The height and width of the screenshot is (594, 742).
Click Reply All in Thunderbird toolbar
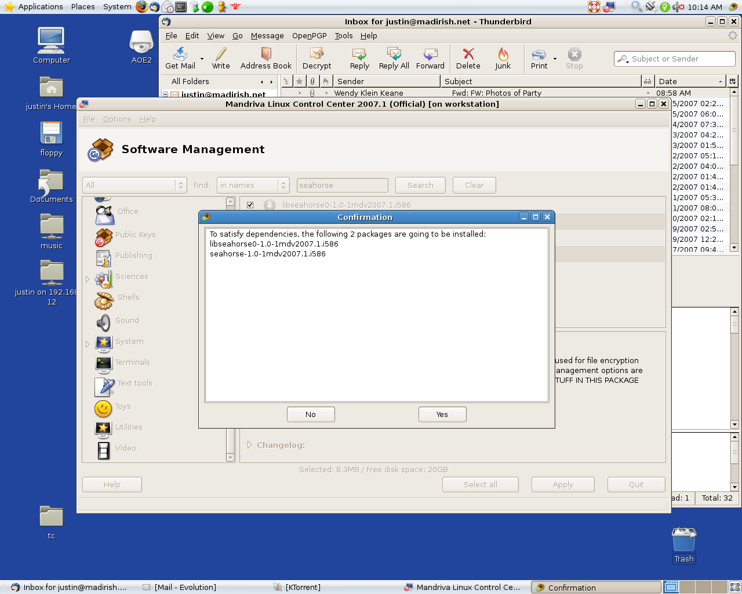(394, 59)
